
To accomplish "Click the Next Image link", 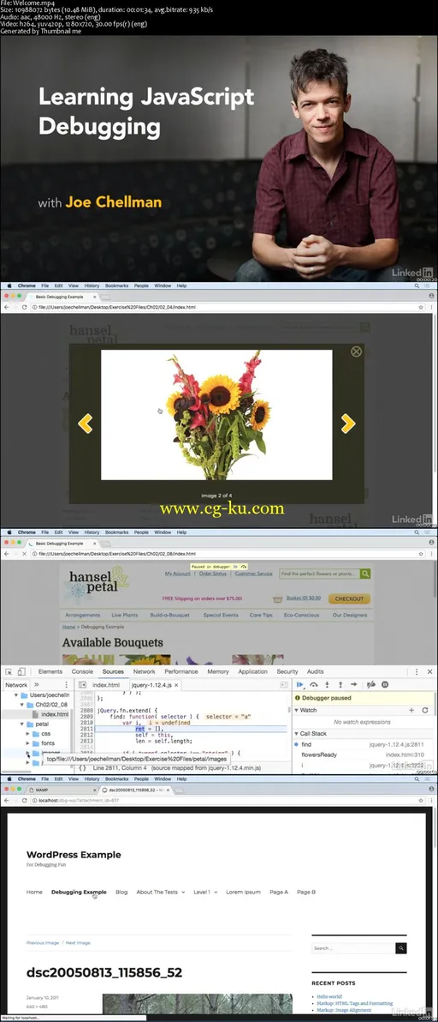I will point(78,942).
